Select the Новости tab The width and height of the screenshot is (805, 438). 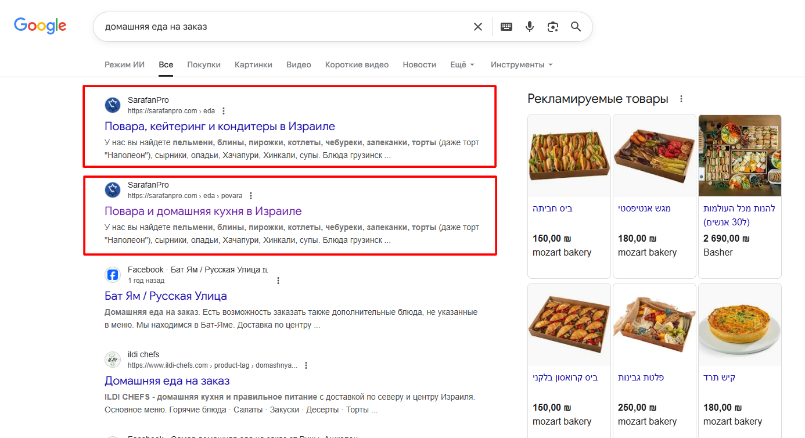pyautogui.click(x=419, y=64)
